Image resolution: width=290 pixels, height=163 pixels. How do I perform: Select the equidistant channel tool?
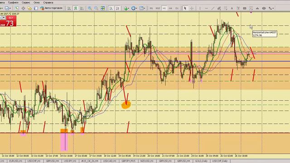(219, 8)
